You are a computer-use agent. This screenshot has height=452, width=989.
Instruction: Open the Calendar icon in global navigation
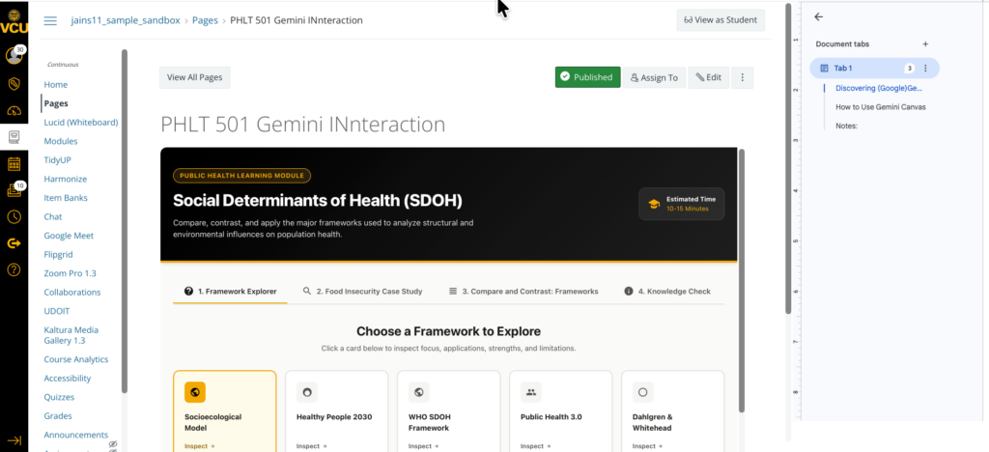click(x=14, y=164)
